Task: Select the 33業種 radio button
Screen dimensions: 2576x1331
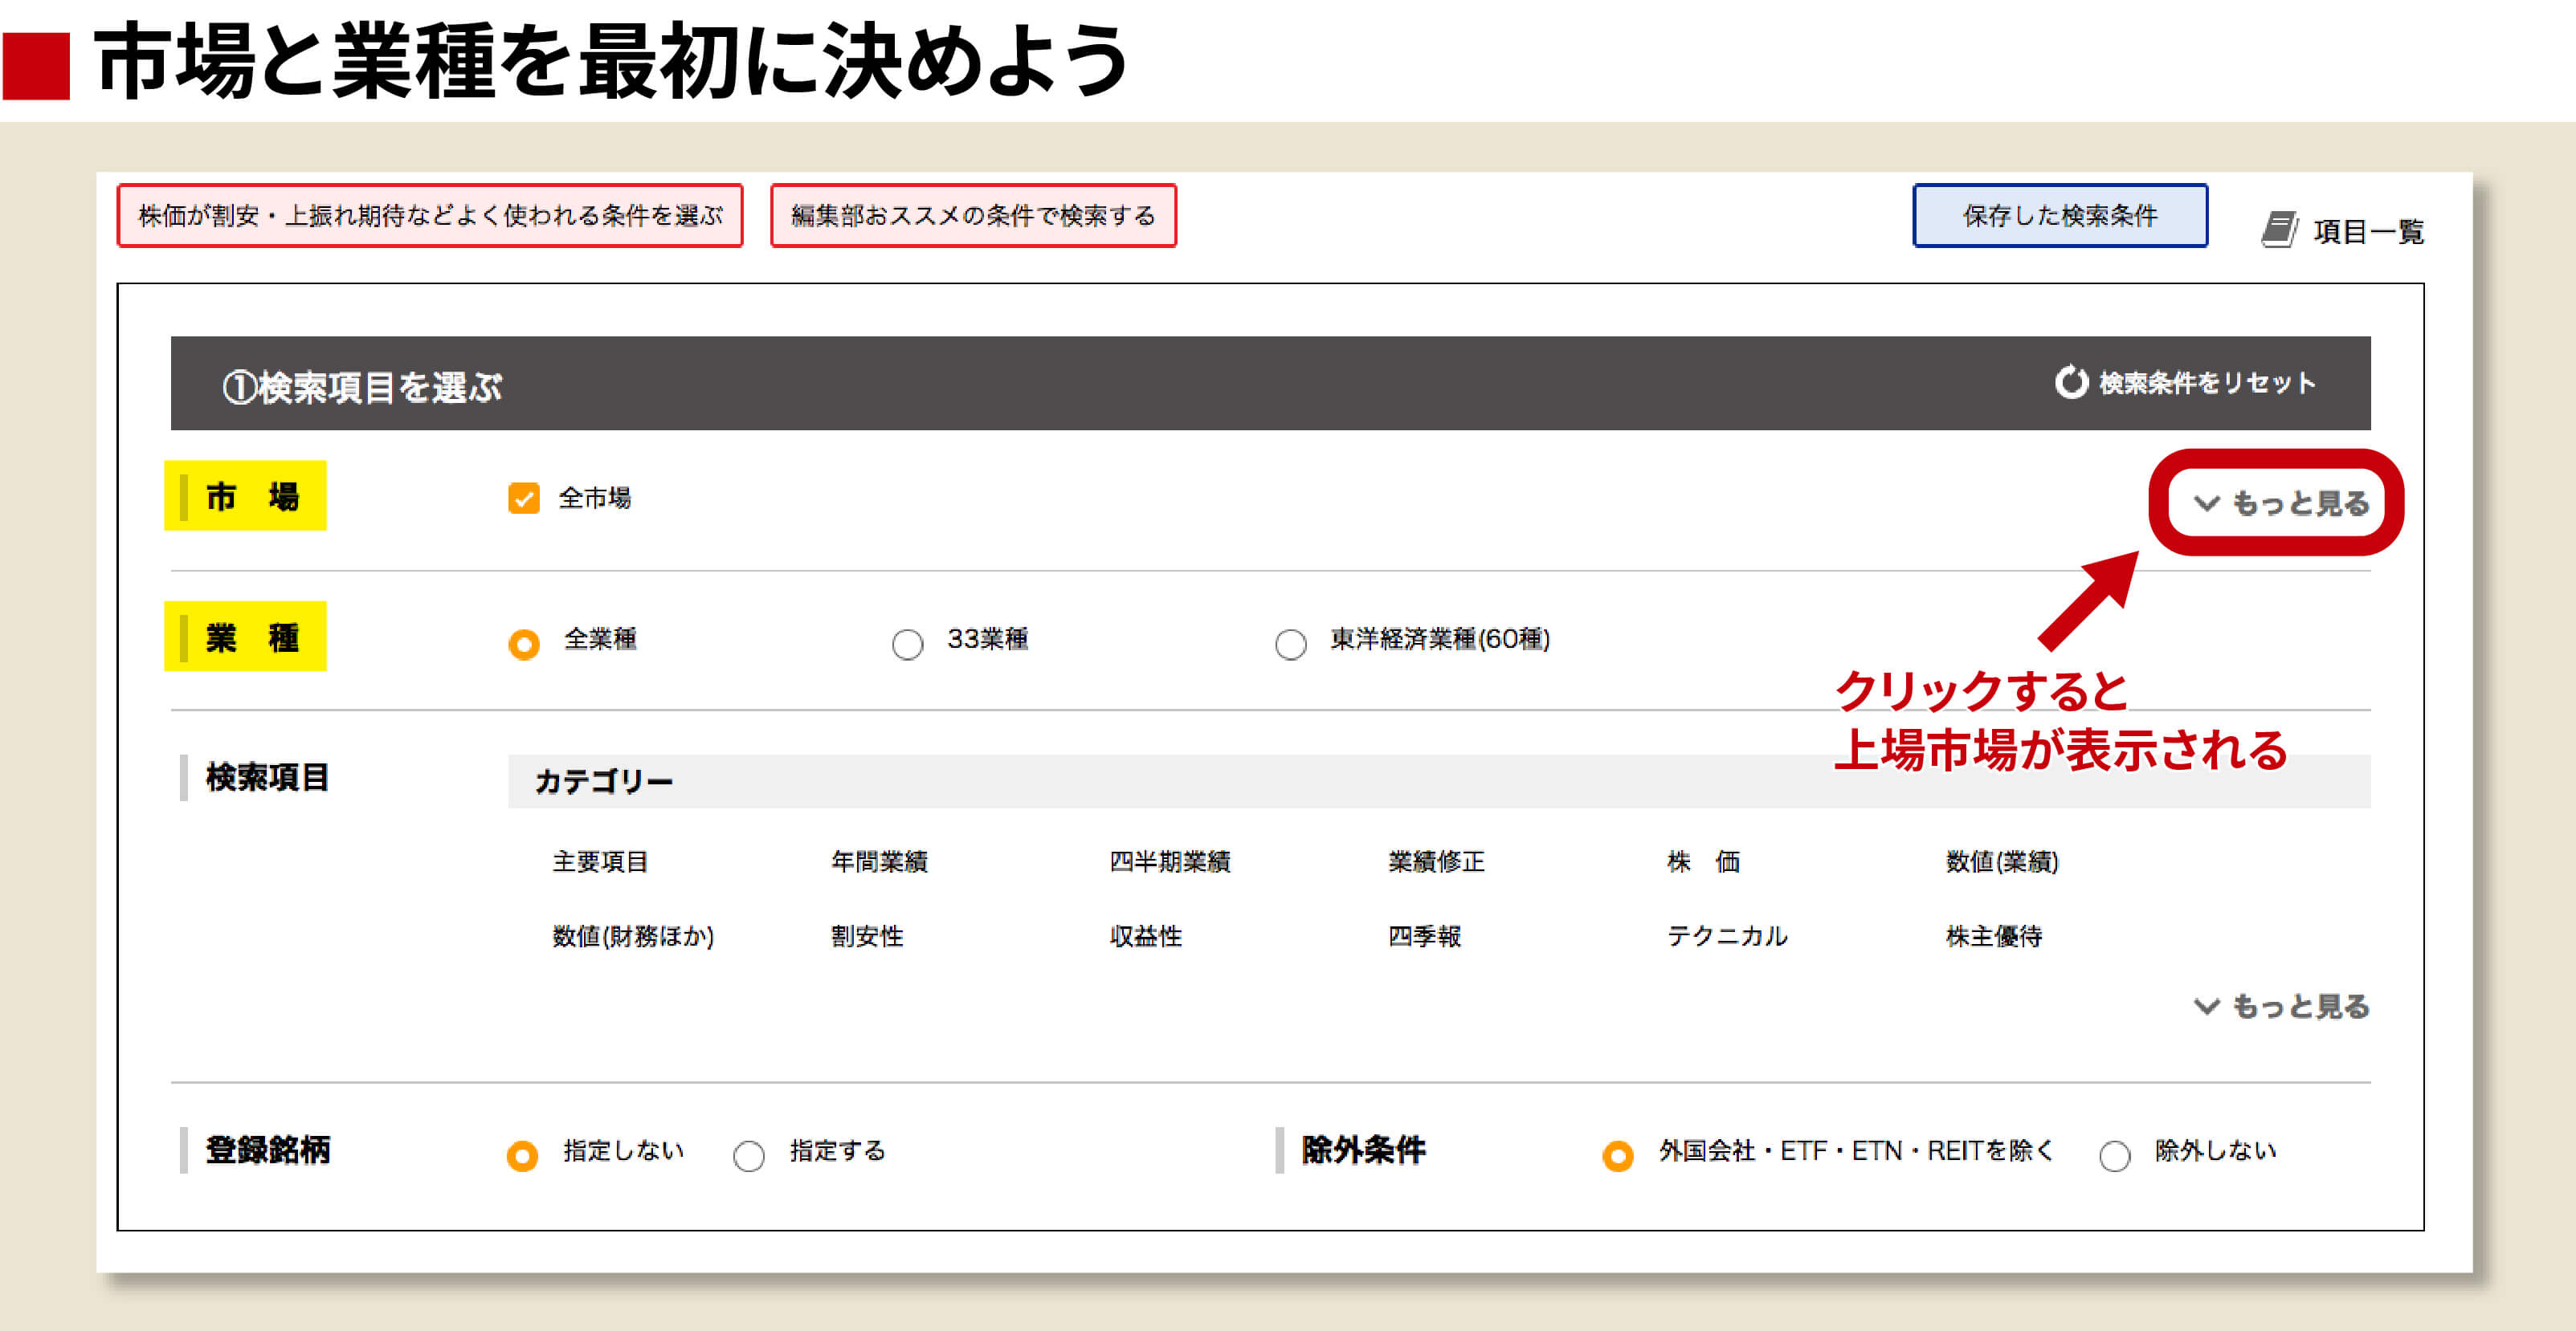Action: click(907, 644)
